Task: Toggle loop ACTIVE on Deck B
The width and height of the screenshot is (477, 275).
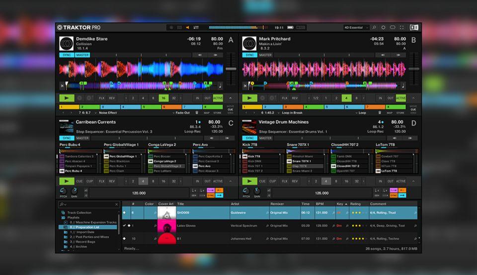Action: (400, 98)
